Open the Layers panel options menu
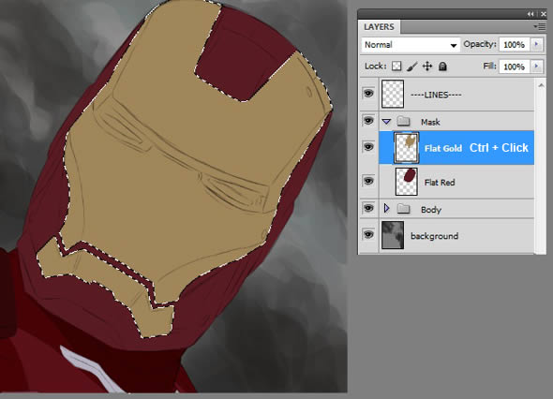553x399 pixels. coord(540,26)
